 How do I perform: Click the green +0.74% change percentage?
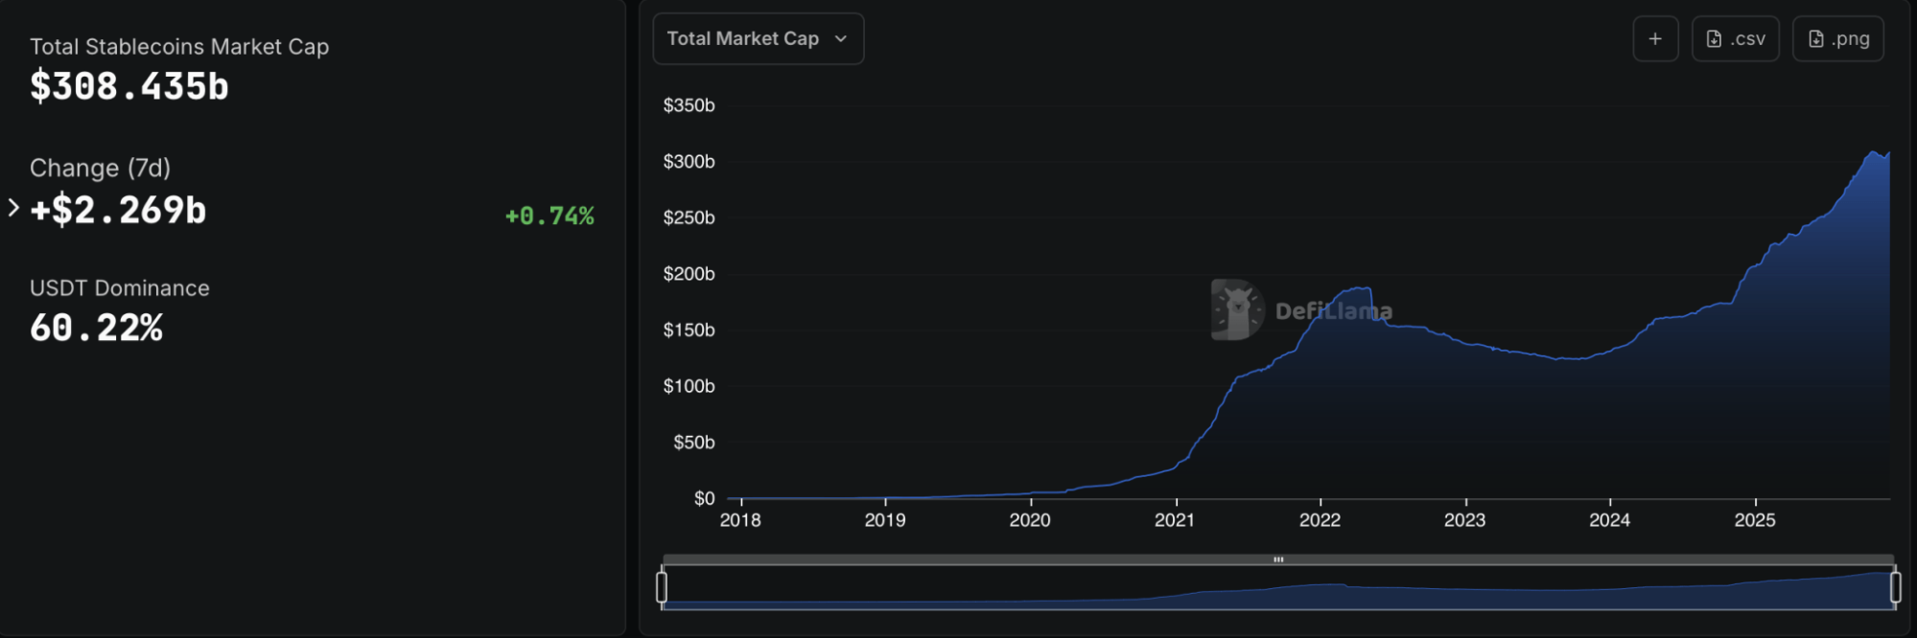tap(549, 216)
